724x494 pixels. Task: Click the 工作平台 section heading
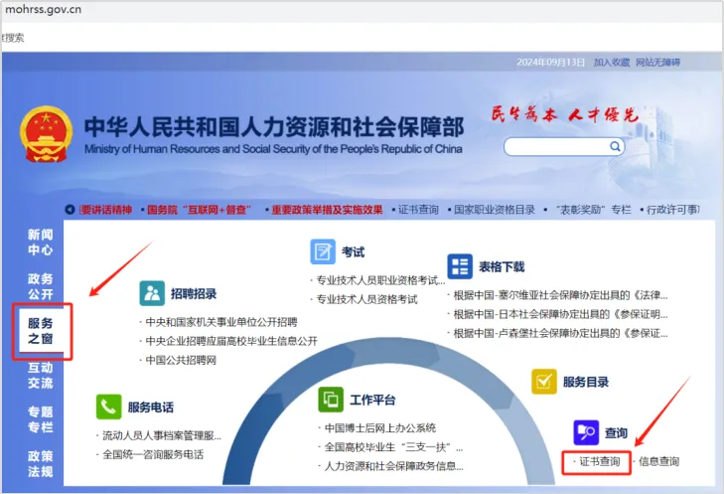point(373,400)
